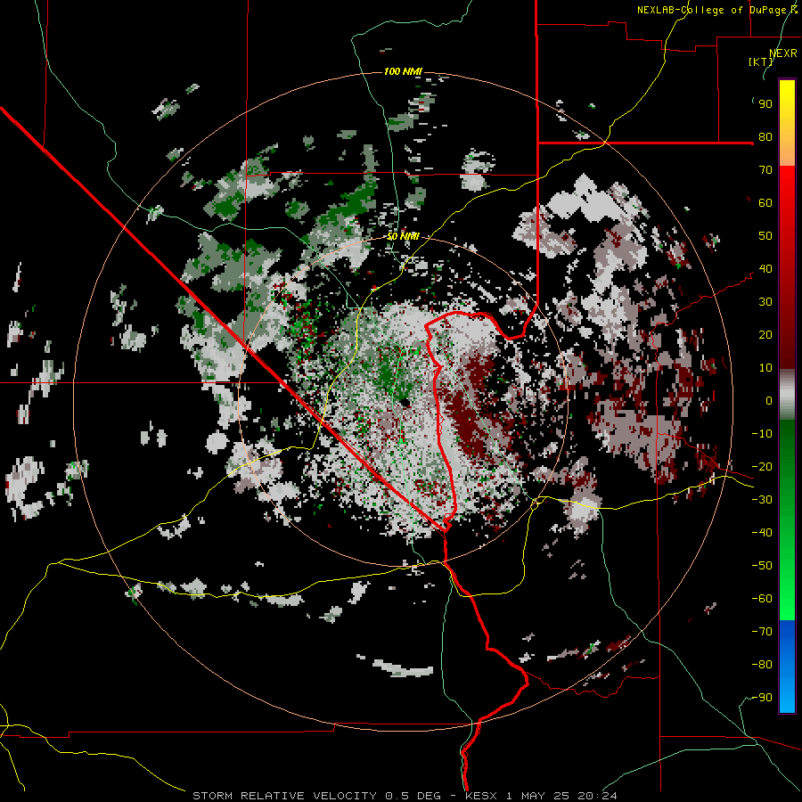Click the "20:24" timestamp in caption
Viewport: 802px width, 802px height.
[x=597, y=796]
